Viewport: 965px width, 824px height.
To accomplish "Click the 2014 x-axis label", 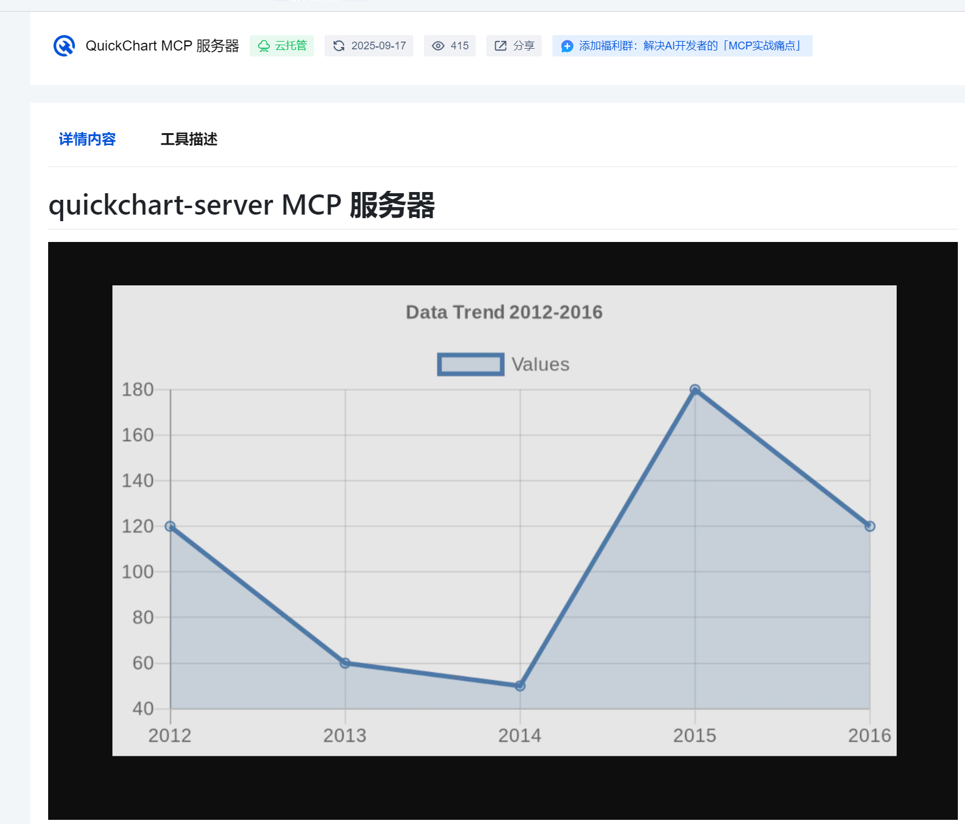I will pyautogui.click(x=520, y=735).
